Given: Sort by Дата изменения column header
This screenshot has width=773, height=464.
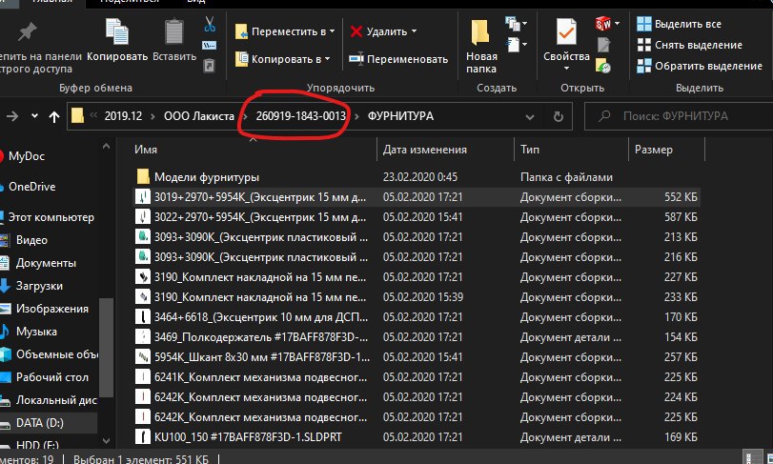Looking at the screenshot, I should click(425, 150).
